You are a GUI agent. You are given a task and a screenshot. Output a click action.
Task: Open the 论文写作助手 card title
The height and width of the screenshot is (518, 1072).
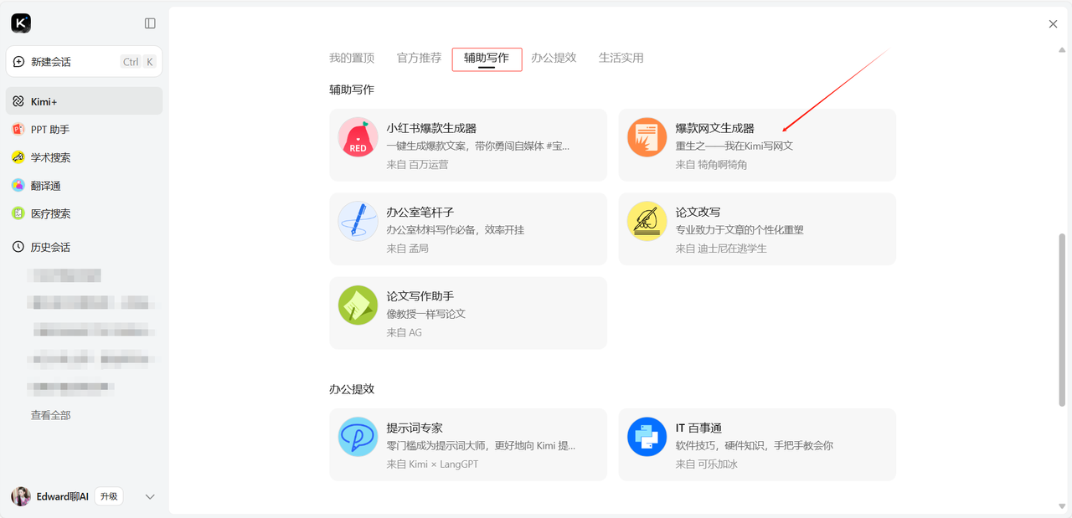420,296
